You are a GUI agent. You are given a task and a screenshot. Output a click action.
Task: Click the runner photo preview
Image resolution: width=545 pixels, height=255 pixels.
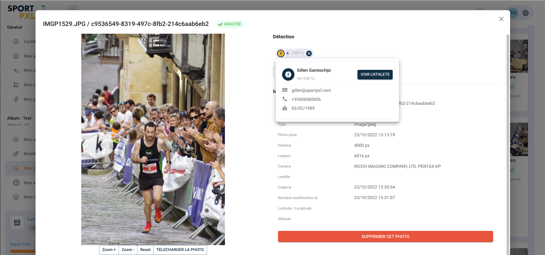[153, 139]
